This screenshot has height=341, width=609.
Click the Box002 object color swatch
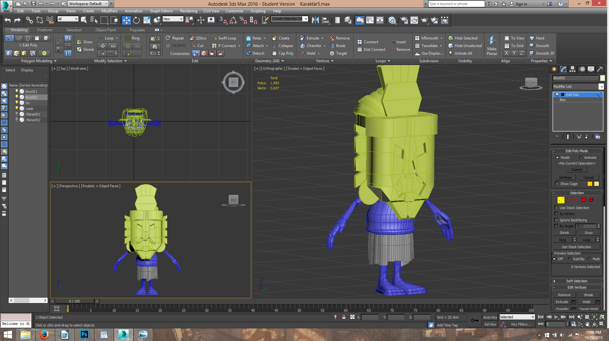coord(602,78)
